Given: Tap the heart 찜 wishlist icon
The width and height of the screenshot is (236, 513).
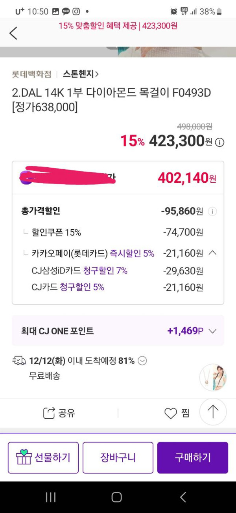Looking at the screenshot, I should pyautogui.click(x=171, y=414).
